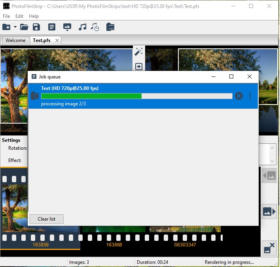Click the remove picture icon
Image resolution: width=280 pixels, height=267 pixels.
coord(269,248)
